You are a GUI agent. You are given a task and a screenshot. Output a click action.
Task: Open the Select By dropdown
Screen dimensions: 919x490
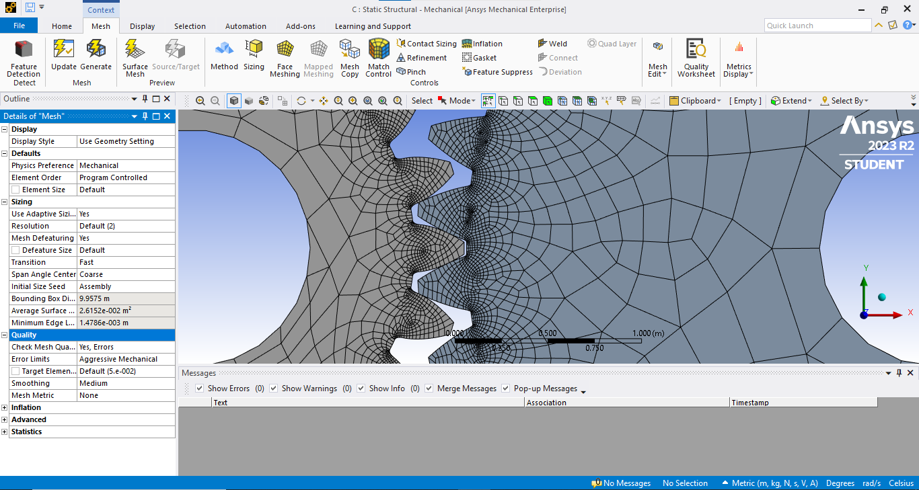point(844,101)
